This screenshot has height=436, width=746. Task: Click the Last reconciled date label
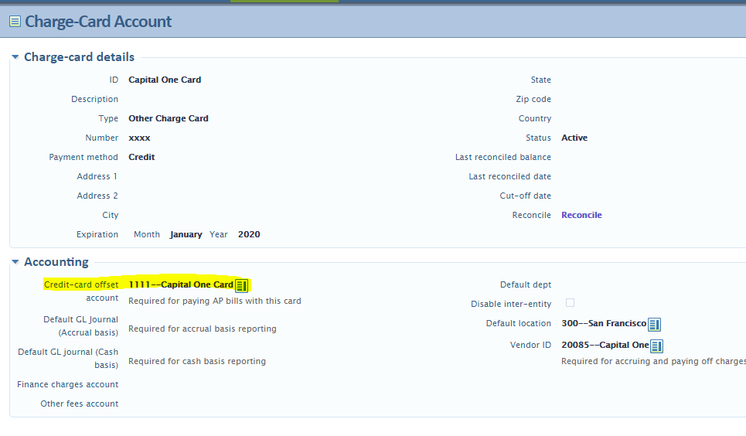(x=509, y=176)
